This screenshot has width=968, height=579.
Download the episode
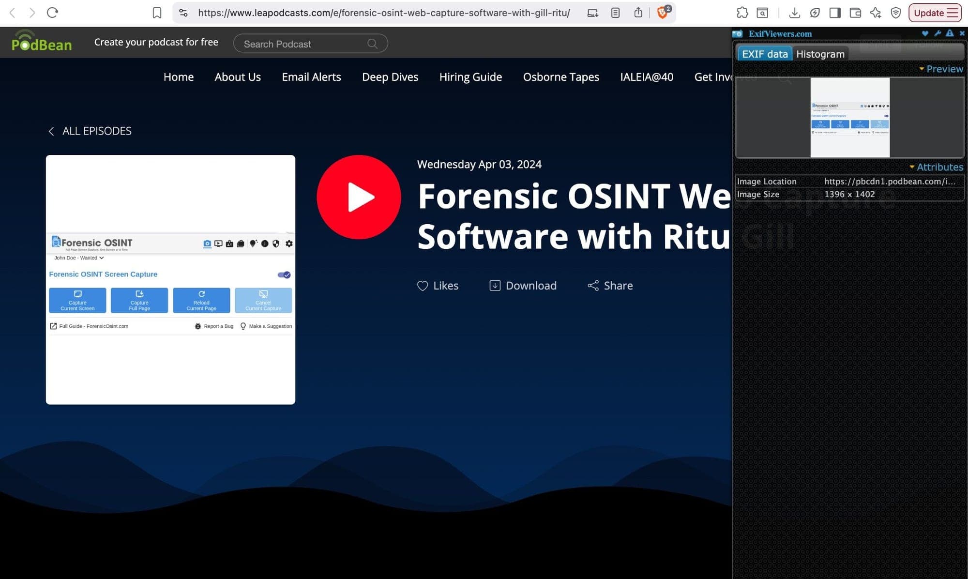(523, 286)
